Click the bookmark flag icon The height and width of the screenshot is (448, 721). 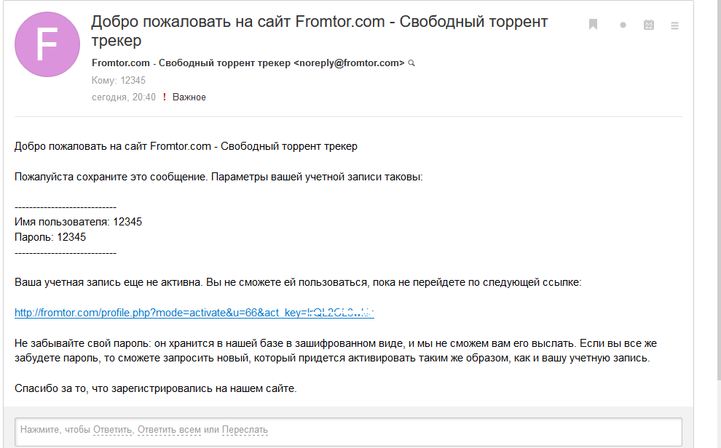[x=593, y=25]
